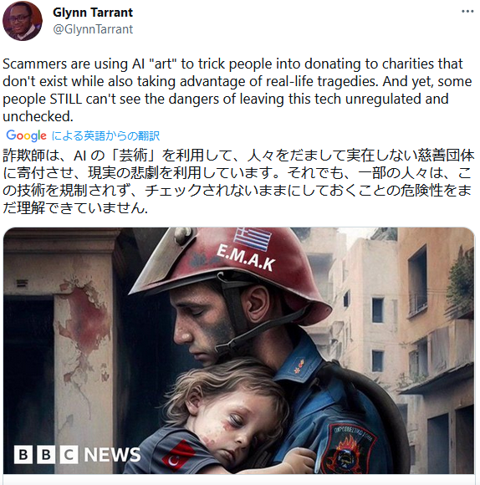Image resolution: width=480 pixels, height=485 pixels.
Task: Open the @GlynnTarrant handle link
Action: 93,29
